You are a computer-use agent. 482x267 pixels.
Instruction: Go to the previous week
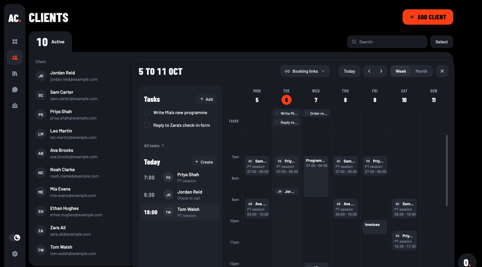[369, 71]
